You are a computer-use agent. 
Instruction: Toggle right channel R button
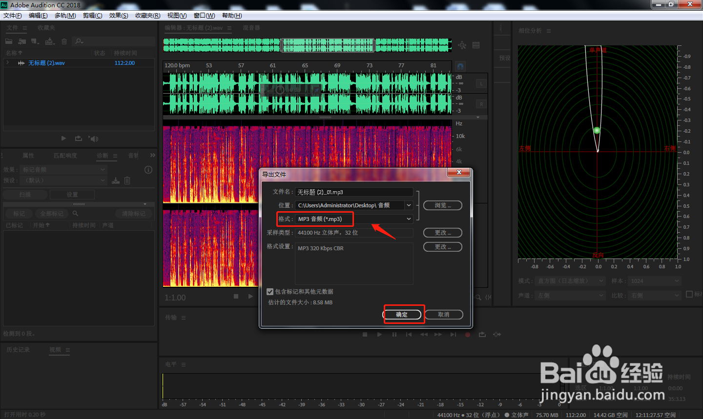pyautogui.click(x=481, y=104)
